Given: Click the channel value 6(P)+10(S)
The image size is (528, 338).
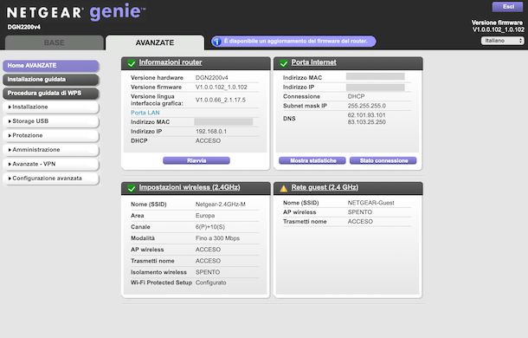Looking at the screenshot, I should pos(210,227).
